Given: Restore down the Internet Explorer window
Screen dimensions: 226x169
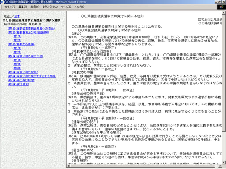Looking at the screenshot, I should point(219,2).
